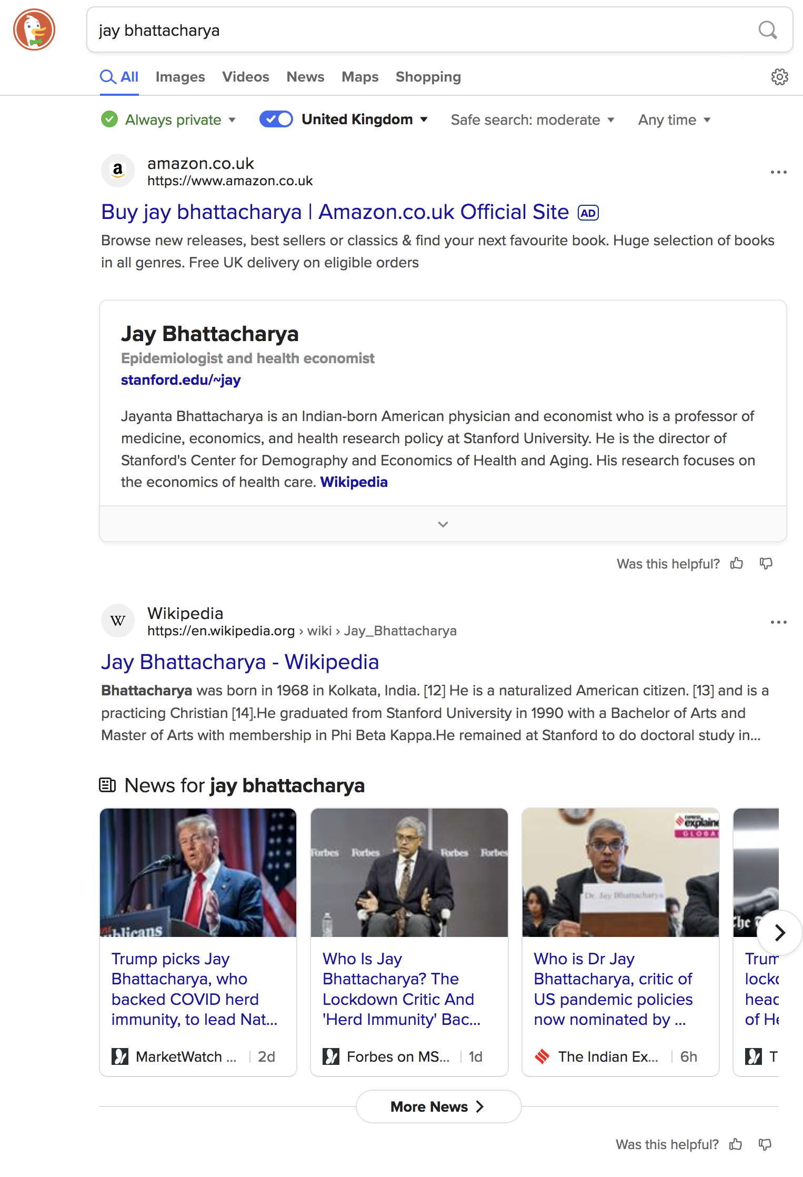Click the magnifying glass search icon
This screenshot has width=803, height=1177.
pos(767,30)
